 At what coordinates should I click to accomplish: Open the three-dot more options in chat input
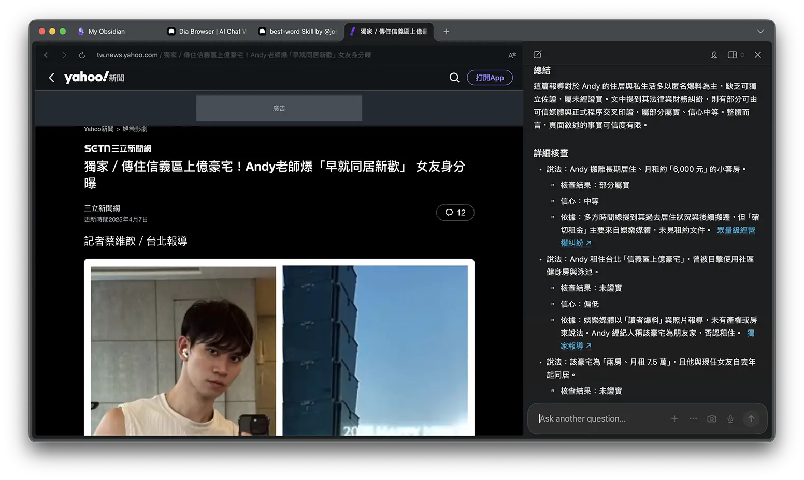[693, 419]
